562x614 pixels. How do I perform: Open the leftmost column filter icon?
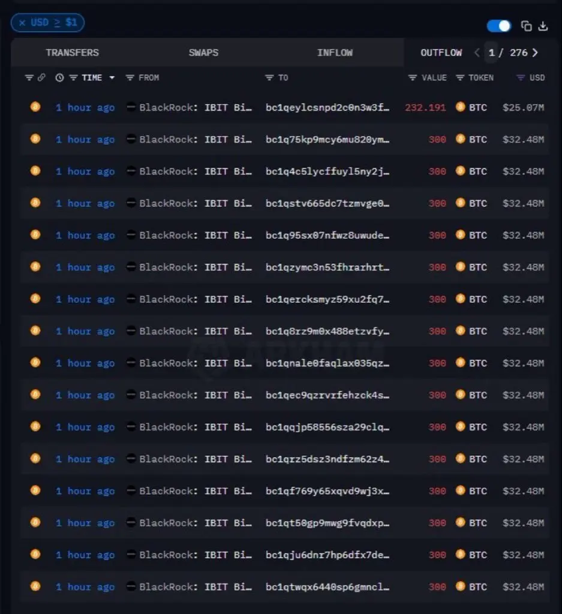click(x=29, y=77)
